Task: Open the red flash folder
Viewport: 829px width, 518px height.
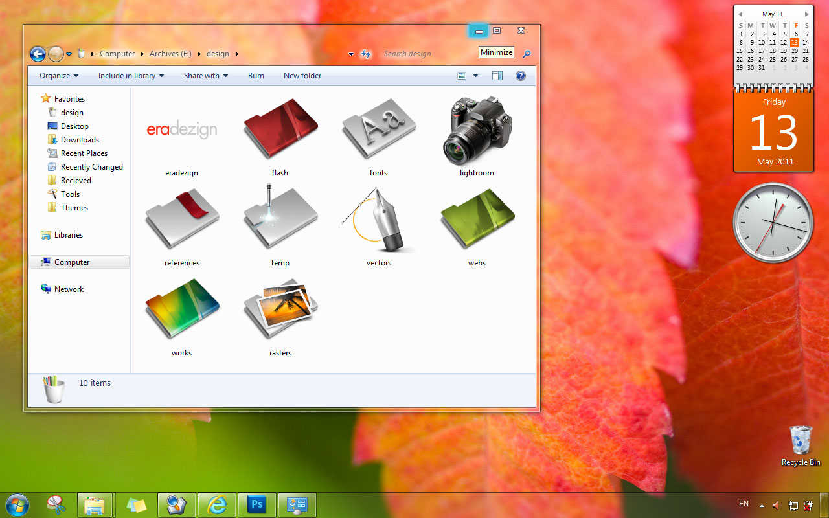Action: pos(280,129)
